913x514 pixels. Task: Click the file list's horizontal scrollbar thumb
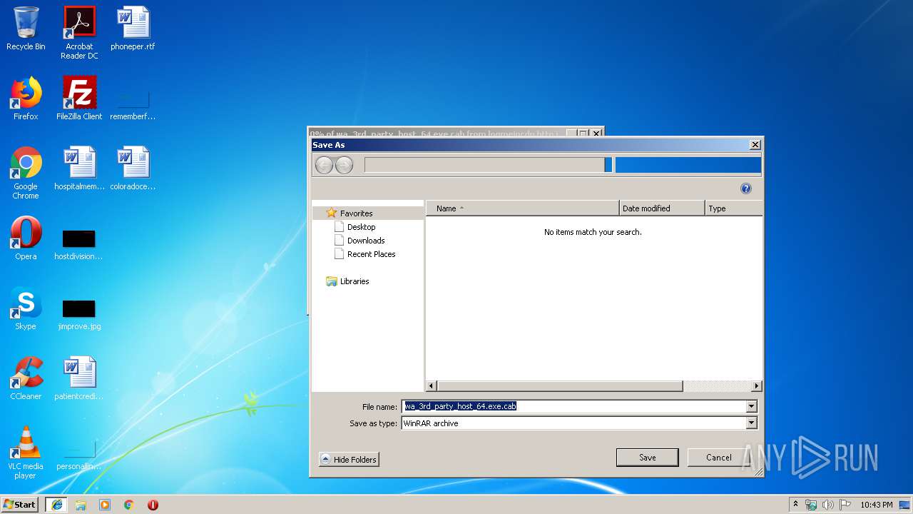tap(560, 386)
